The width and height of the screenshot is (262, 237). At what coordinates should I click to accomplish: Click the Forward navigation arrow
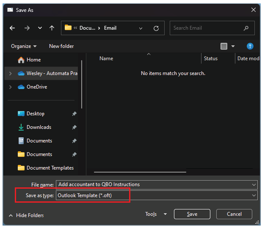tap(27, 28)
